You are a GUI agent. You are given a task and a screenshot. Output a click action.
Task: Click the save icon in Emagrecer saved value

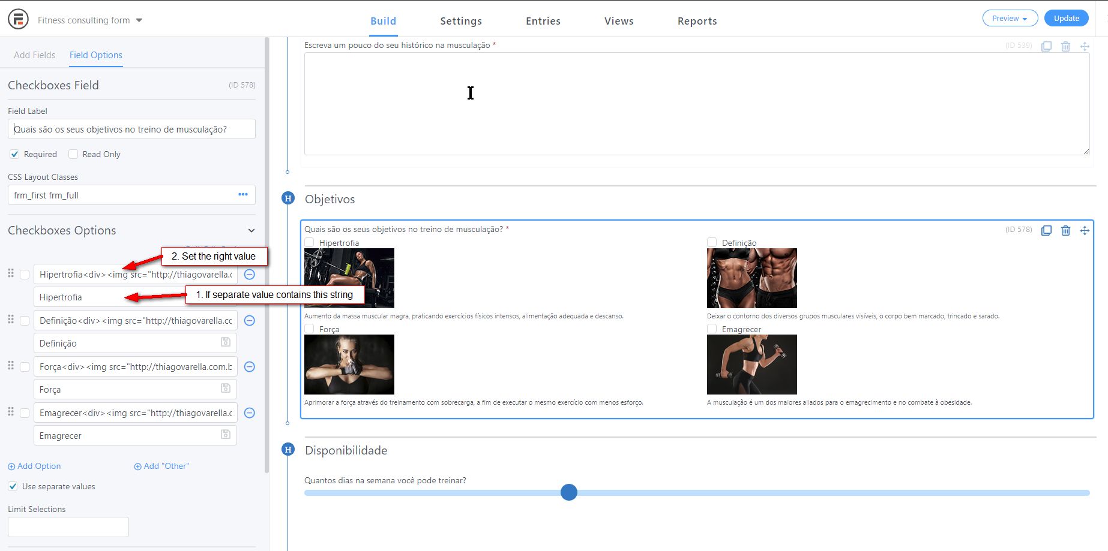click(x=226, y=434)
